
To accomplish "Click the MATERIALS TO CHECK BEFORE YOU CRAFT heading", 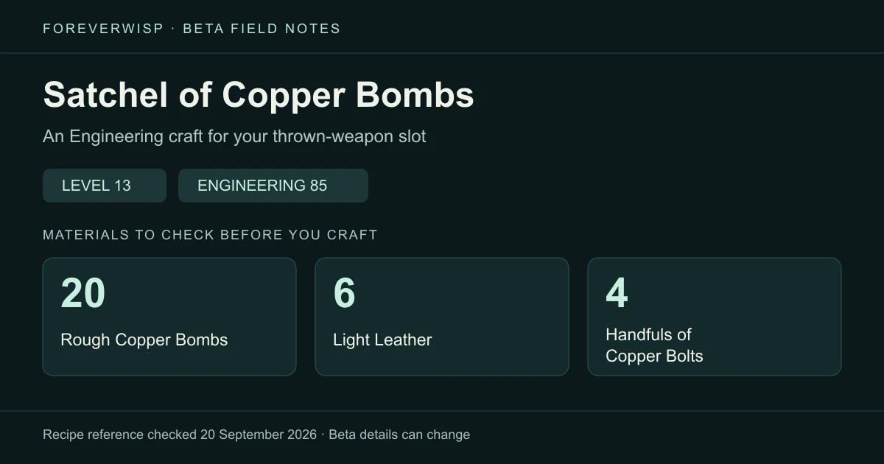I will pyautogui.click(x=210, y=235).
